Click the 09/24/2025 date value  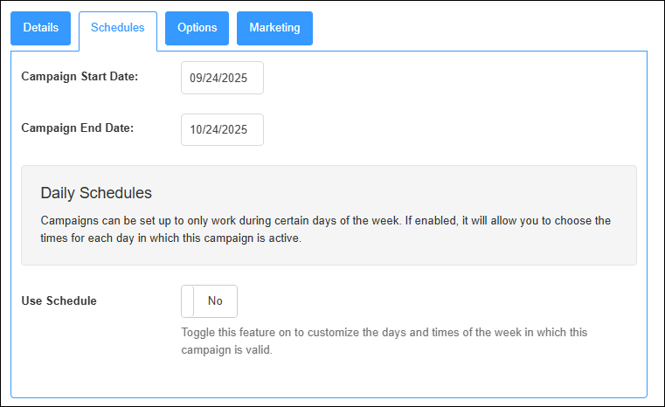coord(219,78)
